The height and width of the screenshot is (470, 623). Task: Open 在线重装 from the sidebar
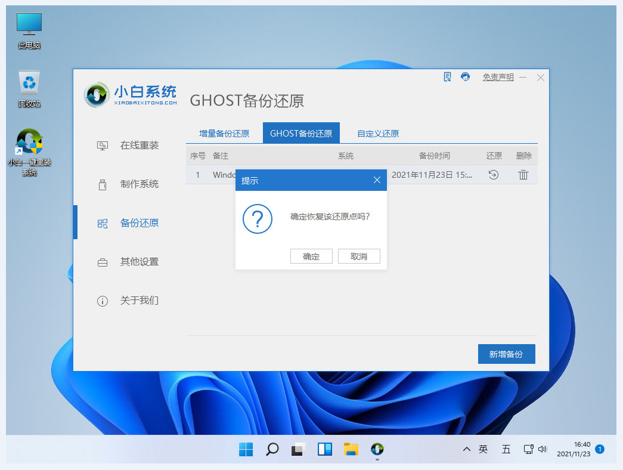[x=139, y=146]
